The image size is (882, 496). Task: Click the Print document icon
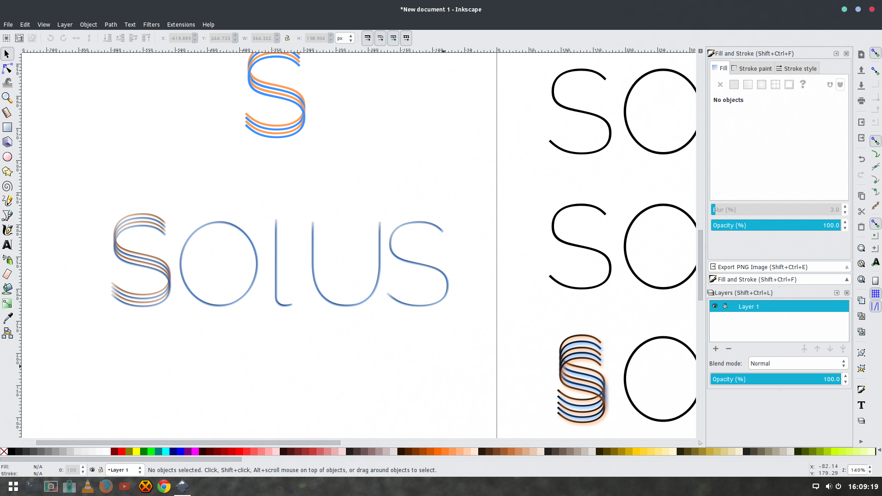click(861, 101)
